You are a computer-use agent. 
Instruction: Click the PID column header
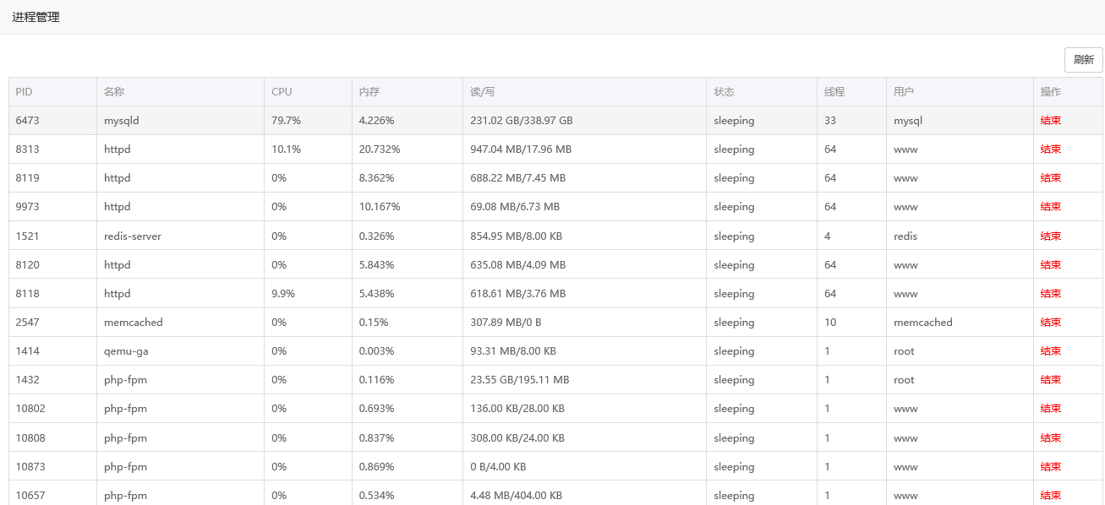pyautogui.click(x=24, y=92)
